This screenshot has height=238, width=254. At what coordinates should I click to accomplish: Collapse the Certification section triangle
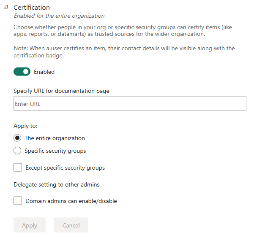6,7
